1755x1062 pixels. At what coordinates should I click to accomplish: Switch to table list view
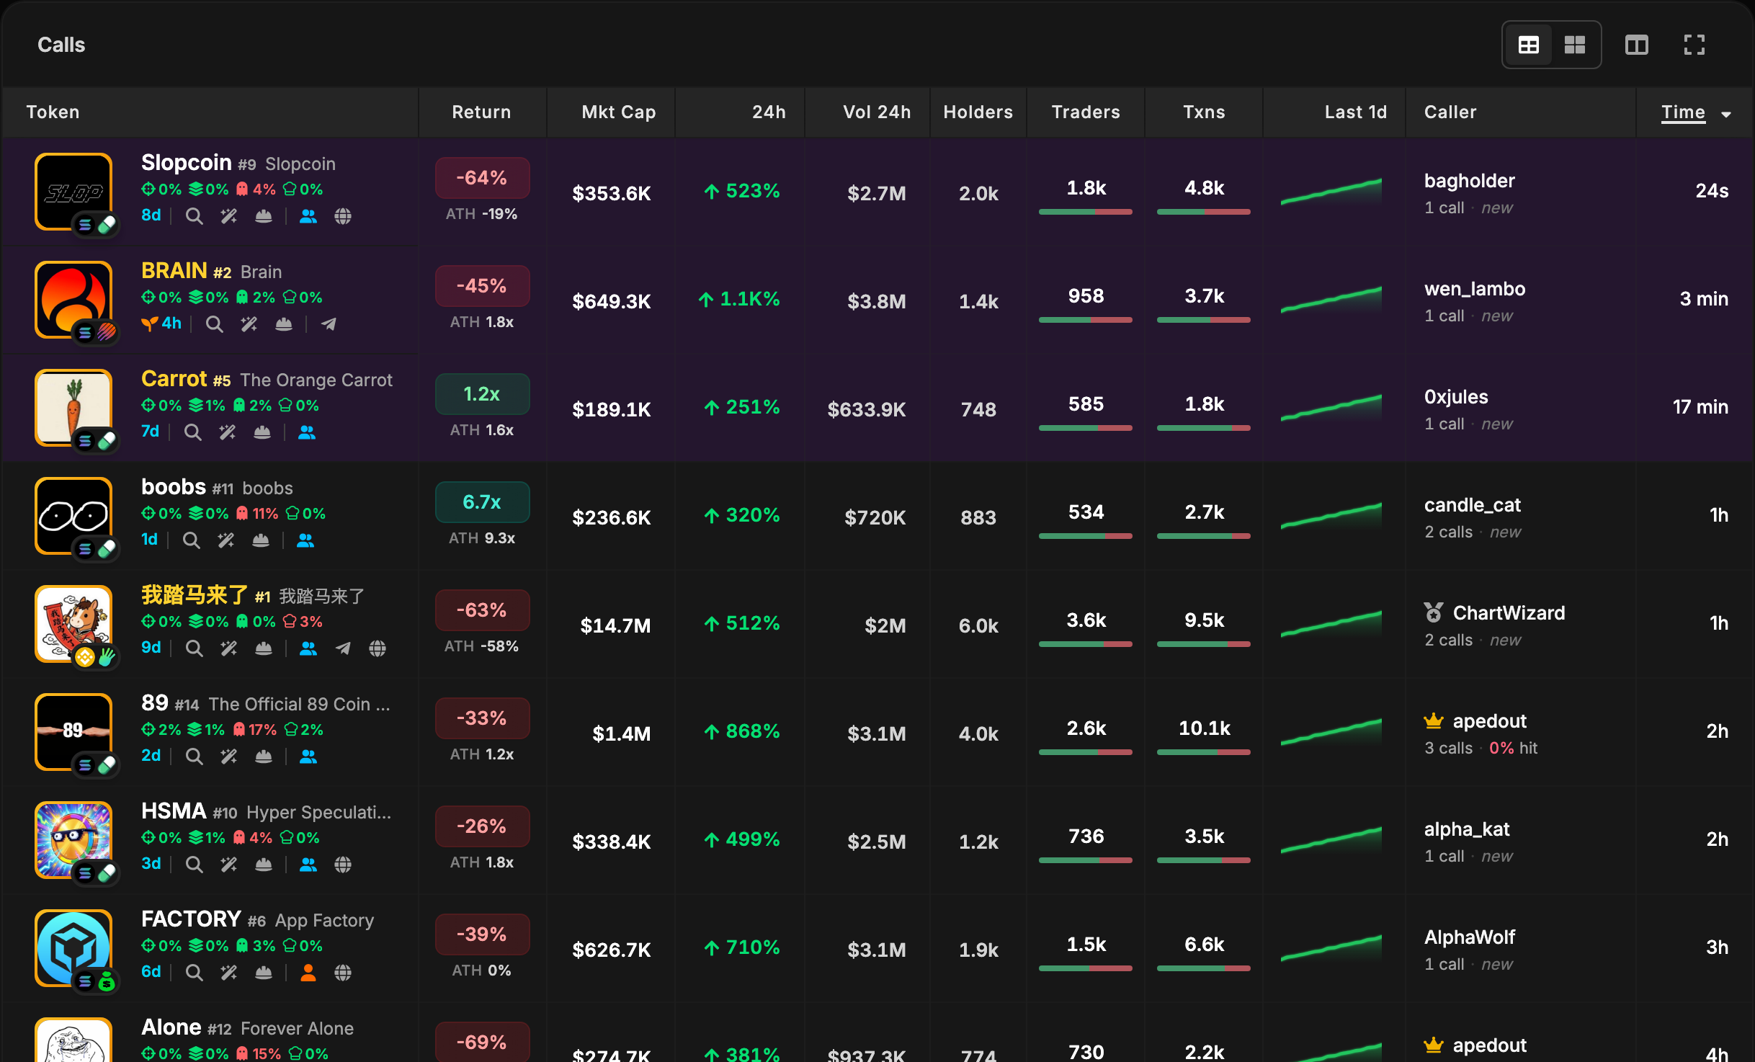1528,45
